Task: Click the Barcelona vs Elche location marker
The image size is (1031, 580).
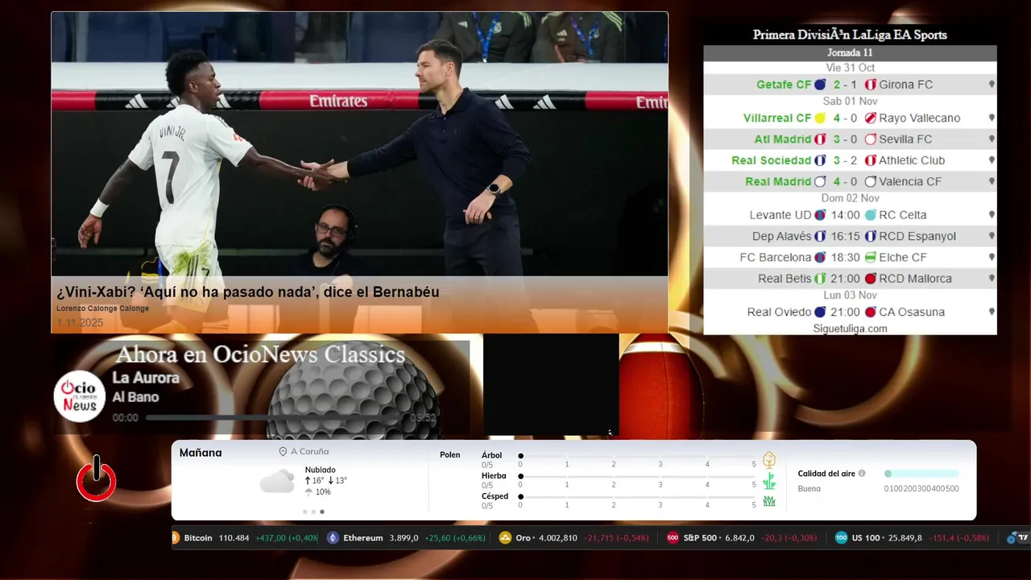Action: [992, 258]
